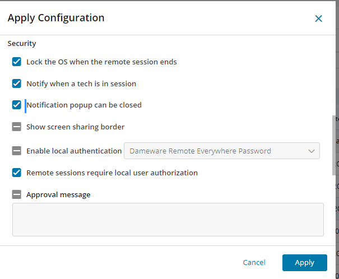This screenshot has height=279, width=339.
Task: Click the 'Show screen sharing border' label text
Action: 75,127
